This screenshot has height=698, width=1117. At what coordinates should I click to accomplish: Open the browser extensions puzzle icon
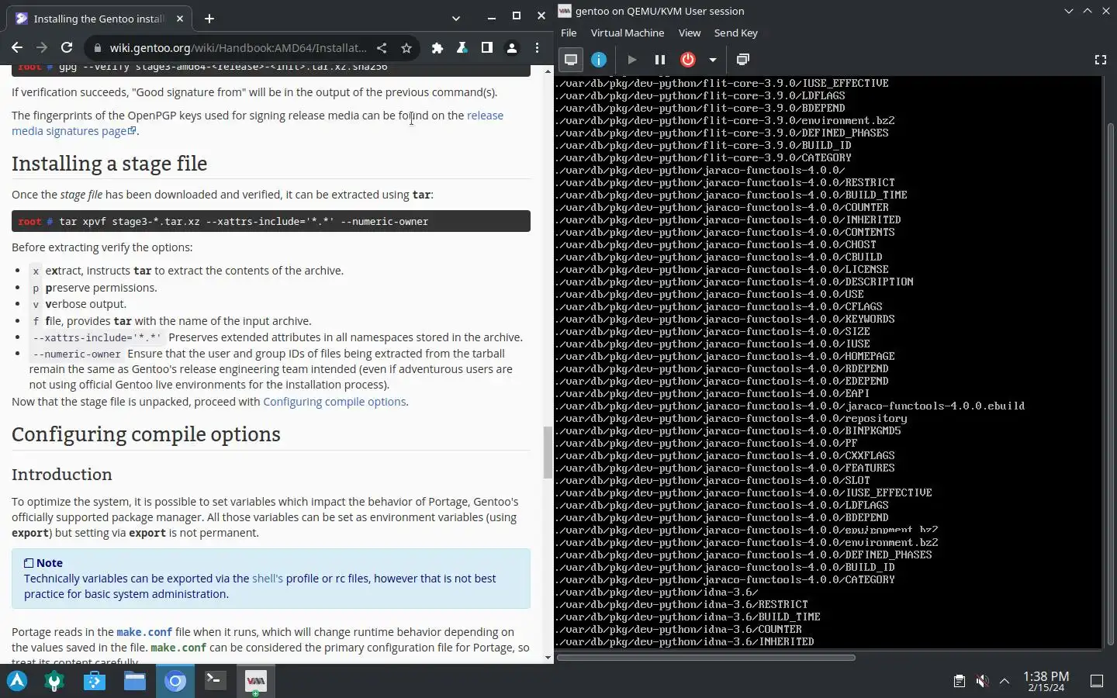pyautogui.click(x=437, y=48)
